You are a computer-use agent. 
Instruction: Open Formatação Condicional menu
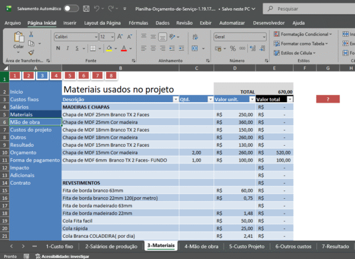click(x=303, y=34)
